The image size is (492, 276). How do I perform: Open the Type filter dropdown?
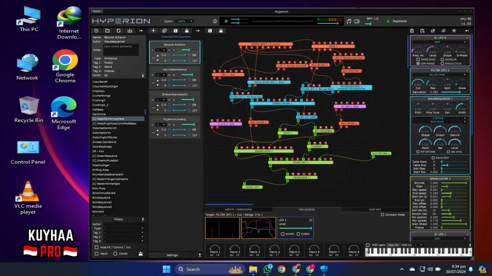[124, 228]
